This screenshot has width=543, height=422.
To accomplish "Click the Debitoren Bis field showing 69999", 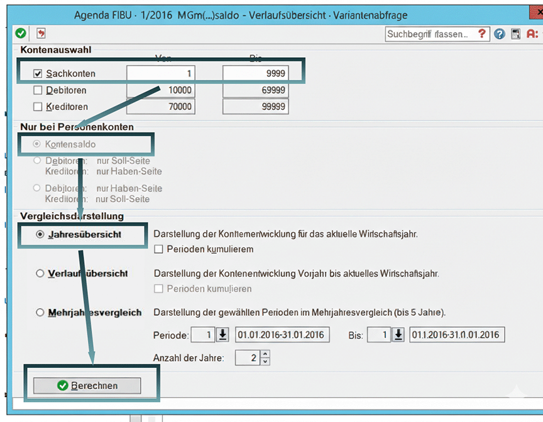I will tap(255, 90).
